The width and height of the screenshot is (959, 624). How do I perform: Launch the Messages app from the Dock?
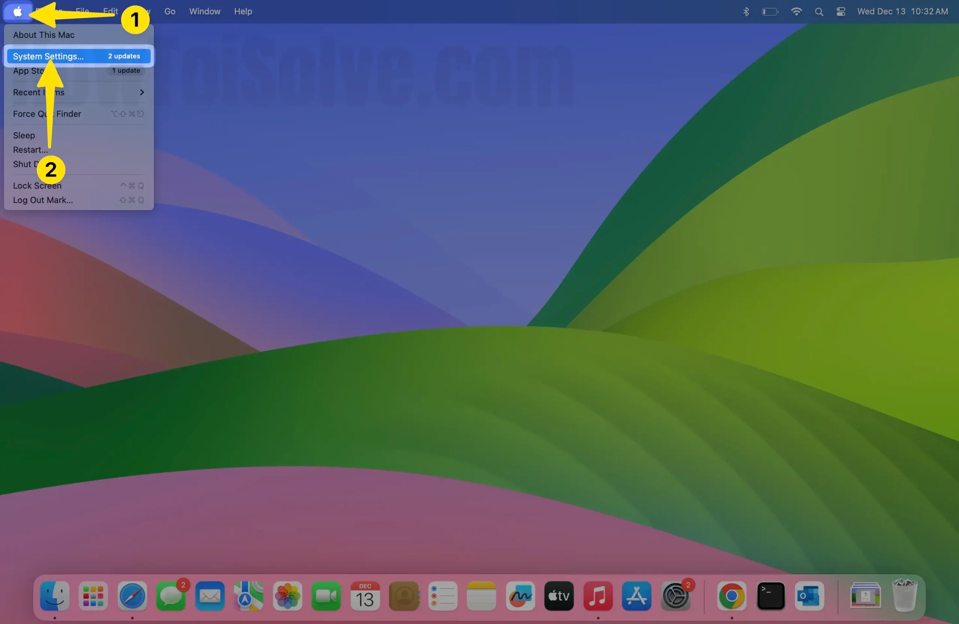[171, 597]
